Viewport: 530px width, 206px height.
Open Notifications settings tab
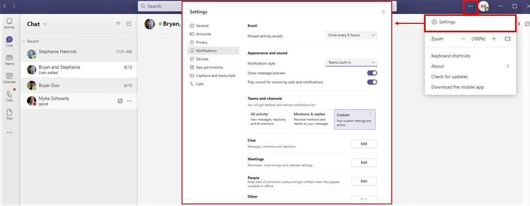click(x=213, y=51)
